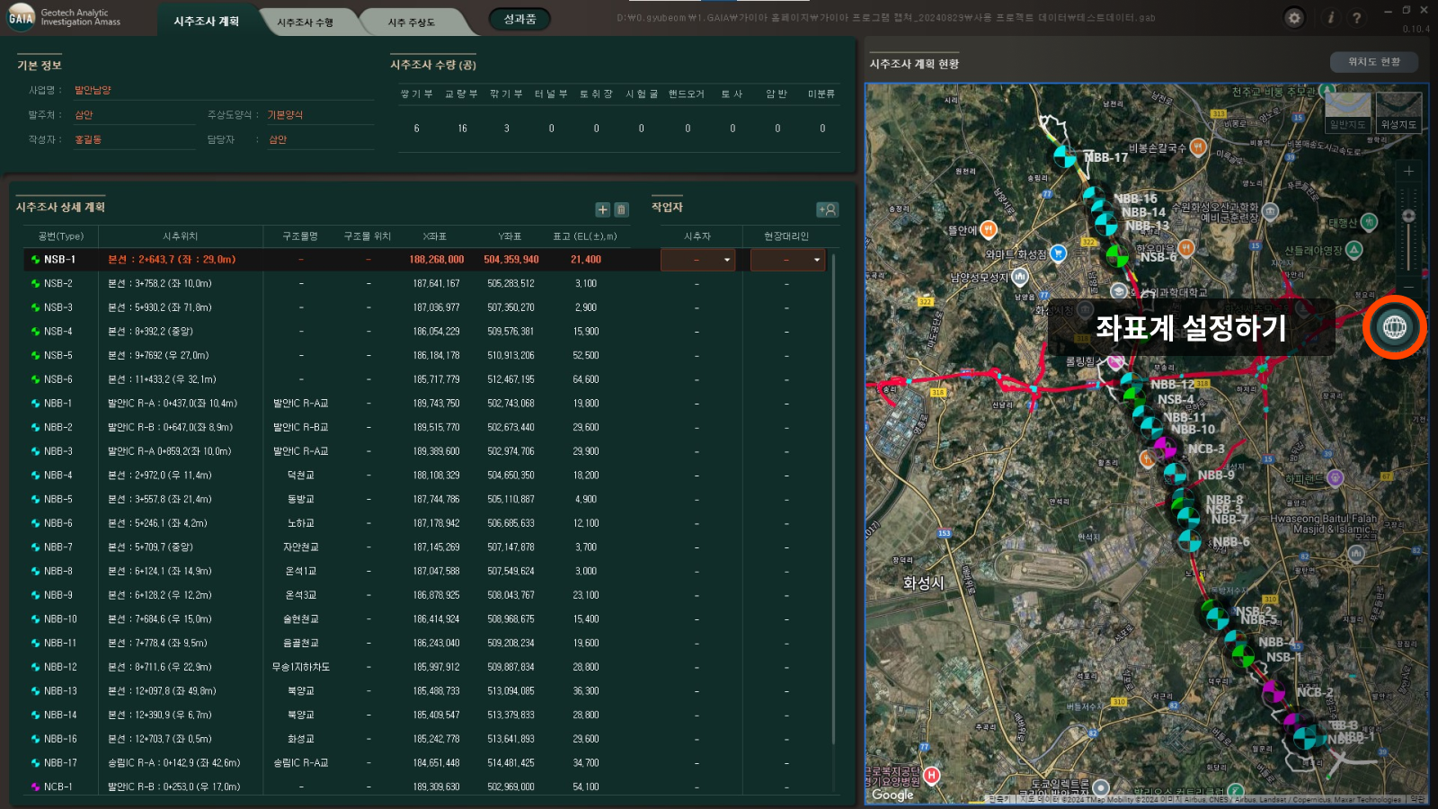Switch map to 일반지도 view
Screen dimensions: 1438x809
click(1347, 113)
